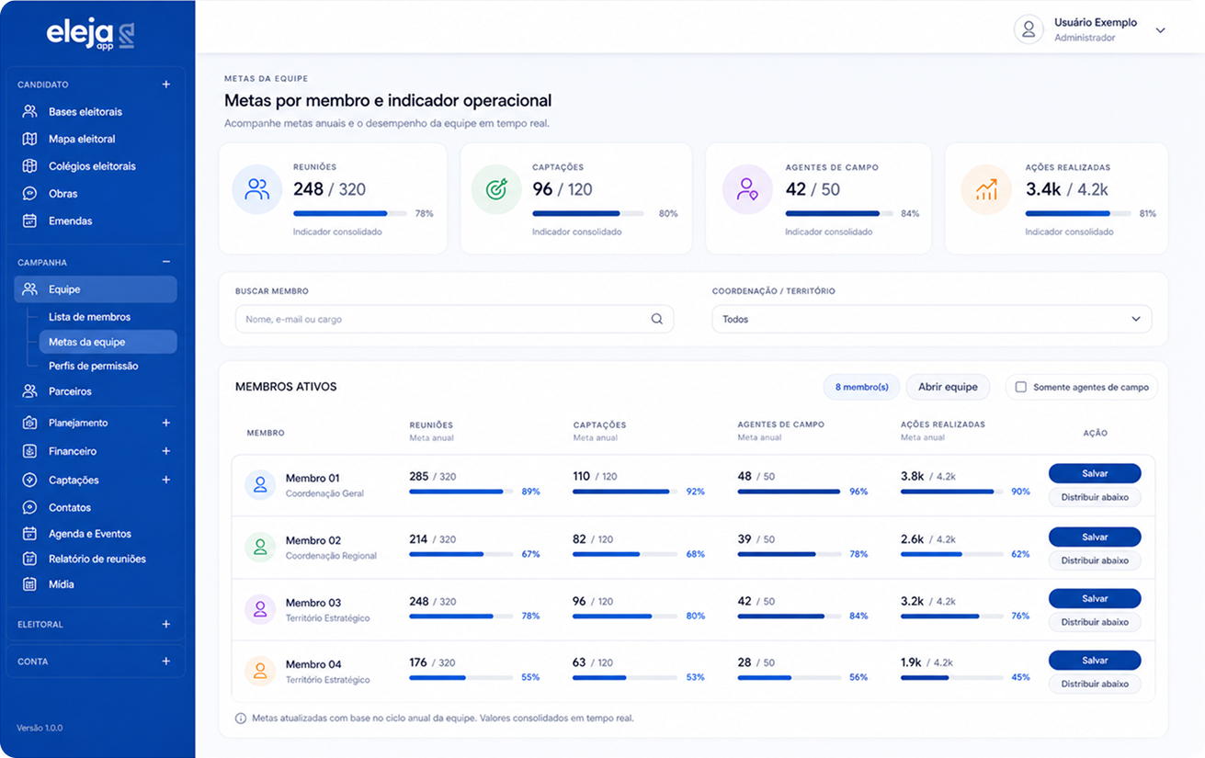This screenshot has width=1205, height=758.
Task: Select the Obras chat-bubble icon
Action: [29, 194]
